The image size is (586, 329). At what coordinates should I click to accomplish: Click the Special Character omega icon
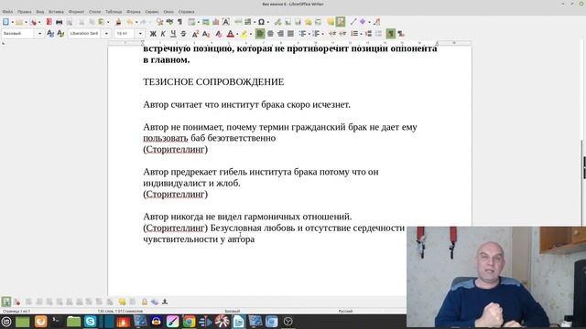[x=261, y=22]
